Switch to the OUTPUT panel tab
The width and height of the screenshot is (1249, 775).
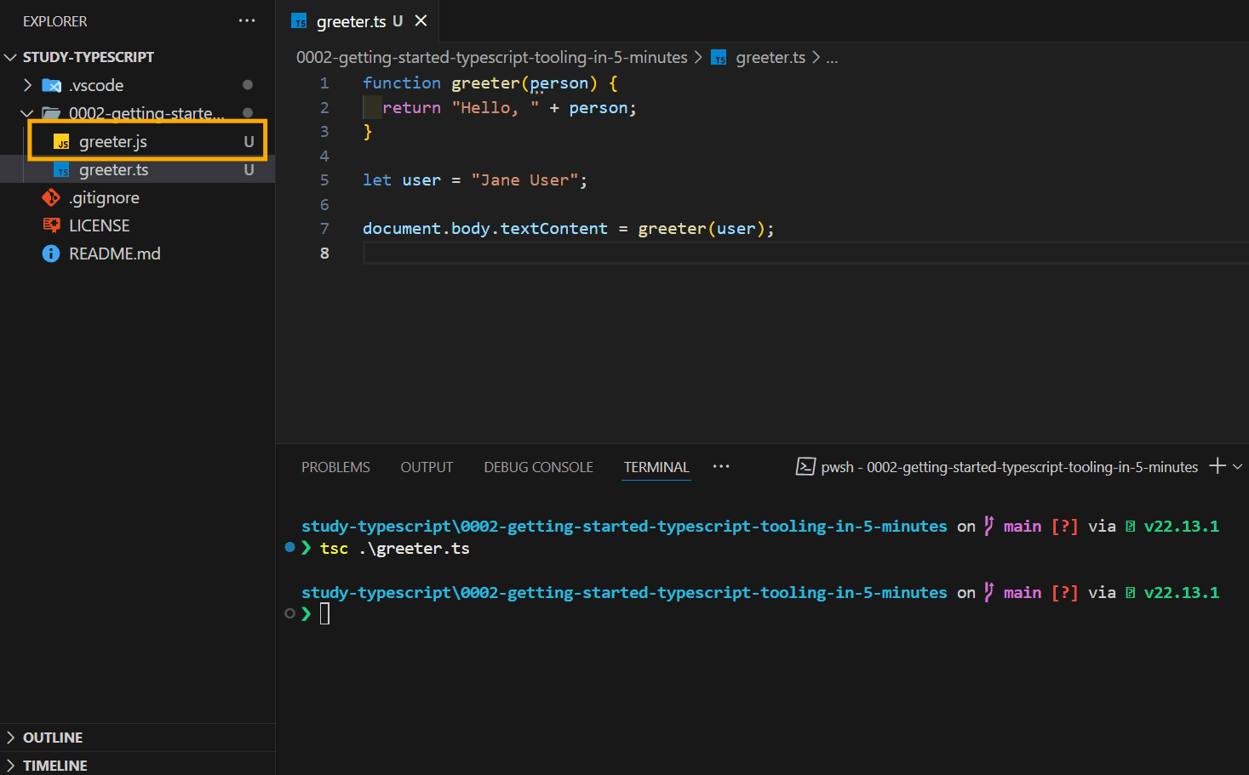tap(427, 467)
